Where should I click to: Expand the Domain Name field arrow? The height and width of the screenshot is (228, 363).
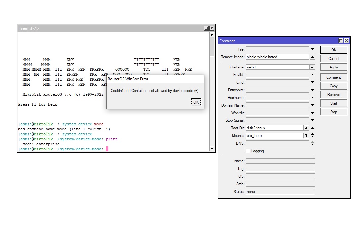pos(312,105)
